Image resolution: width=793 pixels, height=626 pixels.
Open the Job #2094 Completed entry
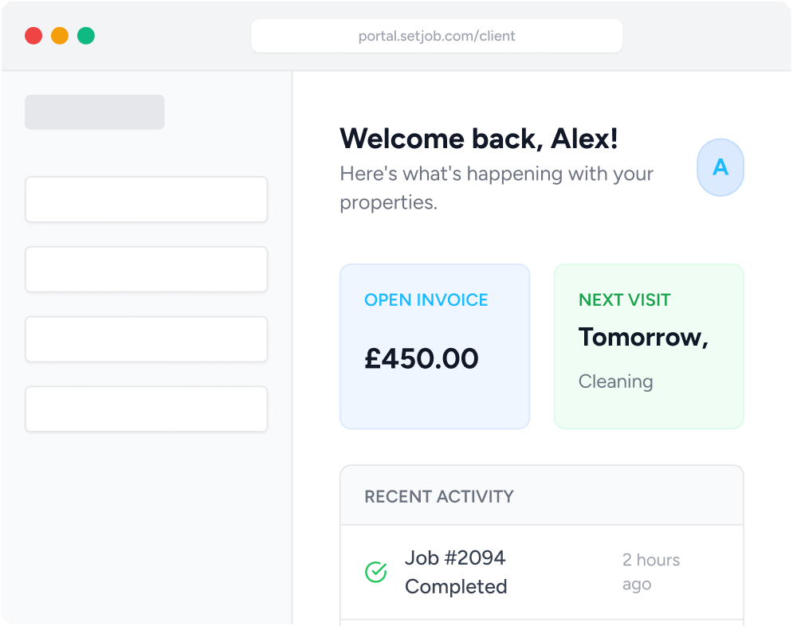coord(456,572)
